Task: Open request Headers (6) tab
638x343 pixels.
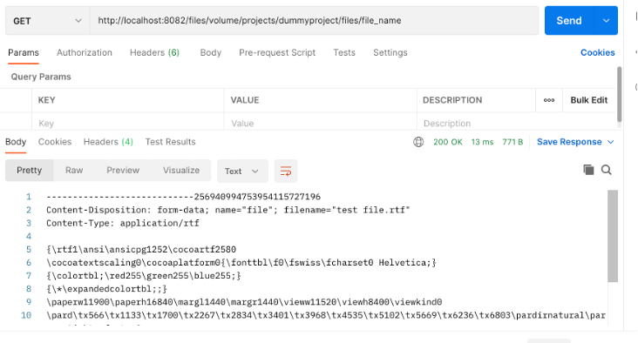Action: click(154, 53)
